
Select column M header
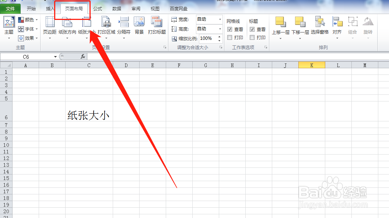[x=365, y=65]
